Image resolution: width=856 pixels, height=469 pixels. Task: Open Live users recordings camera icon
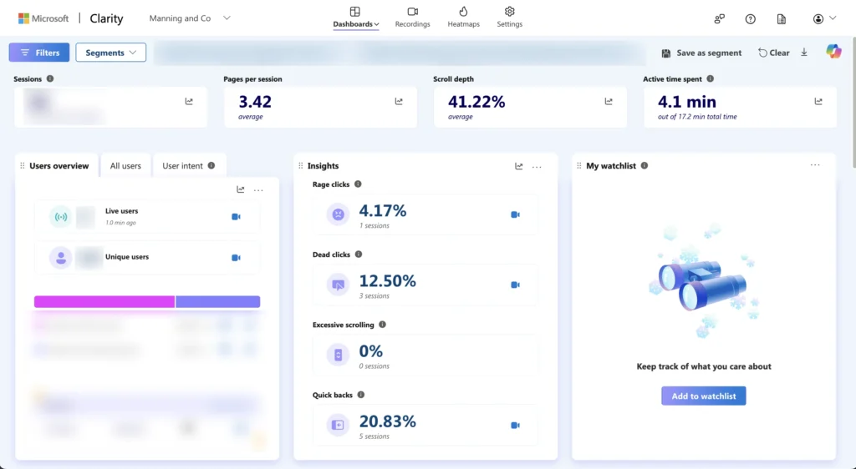pos(236,217)
